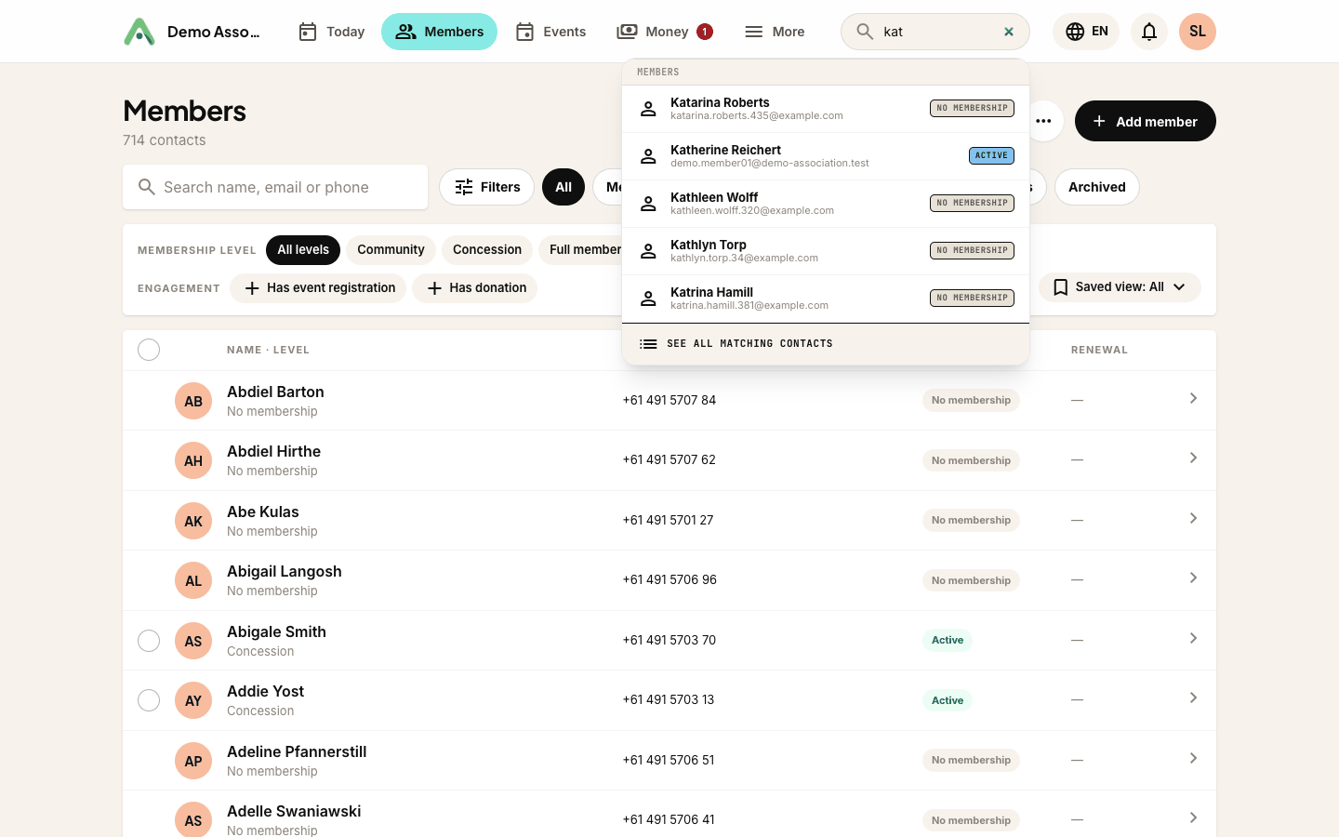Open Kathlyn Torp search result
This screenshot has width=1339, height=837.
[x=826, y=251]
